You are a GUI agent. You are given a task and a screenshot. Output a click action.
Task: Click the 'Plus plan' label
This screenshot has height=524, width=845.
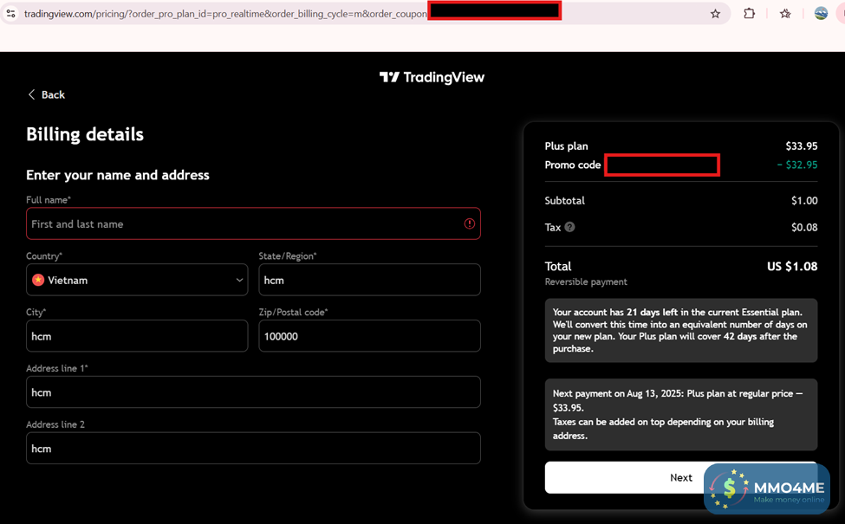(x=567, y=146)
